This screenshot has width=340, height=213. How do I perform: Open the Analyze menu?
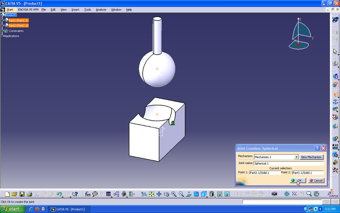pos(101,10)
